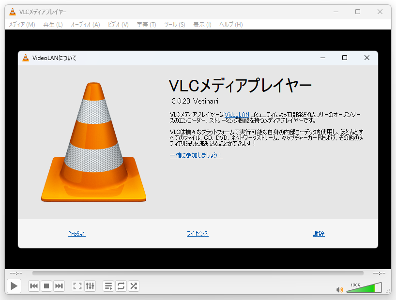Follow the VideoLAN hyperlink in description

237,115
